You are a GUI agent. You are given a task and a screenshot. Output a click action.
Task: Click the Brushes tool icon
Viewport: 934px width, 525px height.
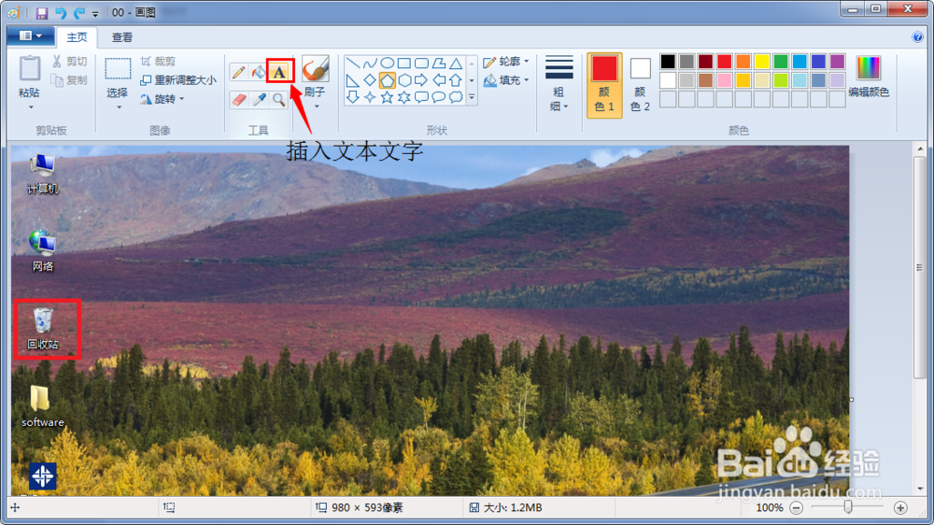pos(315,69)
